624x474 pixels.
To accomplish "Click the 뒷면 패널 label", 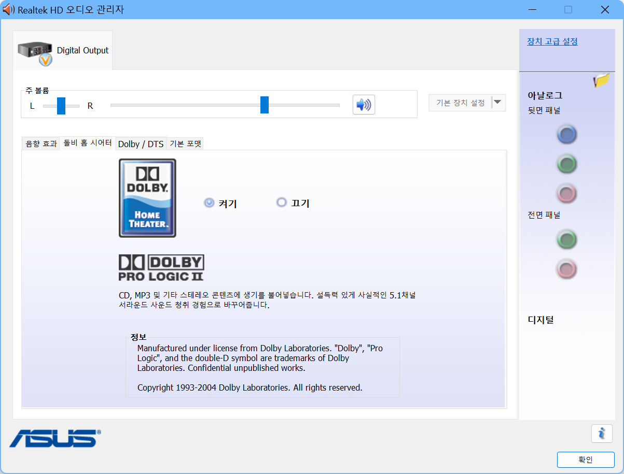I will tap(544, 110).
